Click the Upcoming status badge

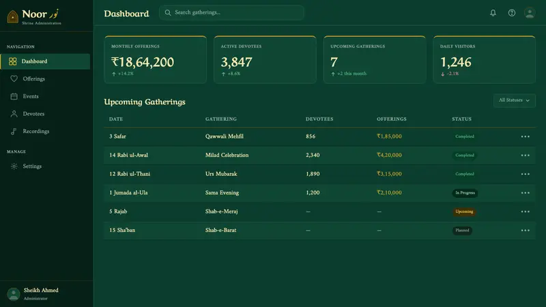click(464, 211)
